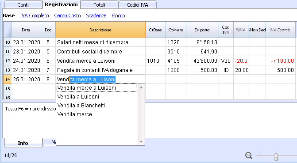Select row number 11 header
The height and width of the screenshot is (163, 297).
[8, 51]
